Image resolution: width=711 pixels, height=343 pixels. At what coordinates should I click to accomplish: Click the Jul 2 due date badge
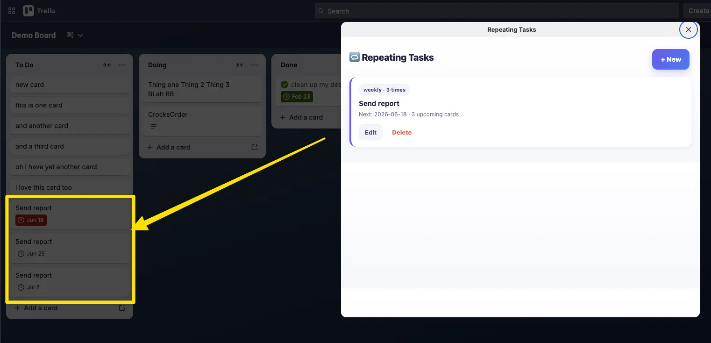pyautogui.click(x=28, y=287)
